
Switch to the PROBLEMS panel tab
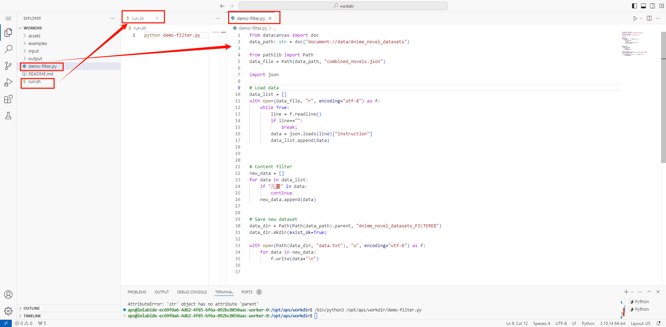coord(137,292)
